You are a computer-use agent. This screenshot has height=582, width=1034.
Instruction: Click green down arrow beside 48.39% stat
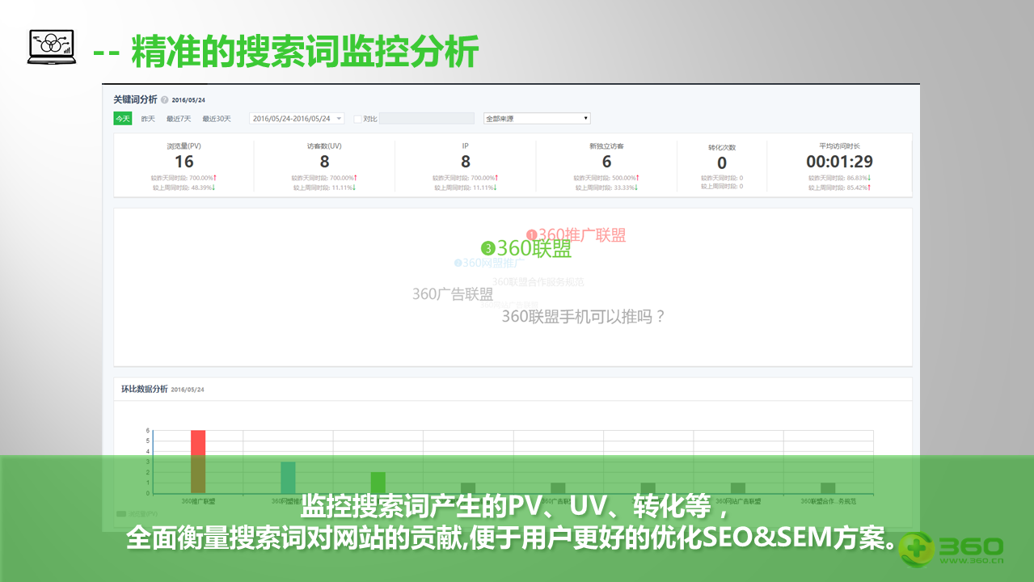[x=213, y=188]
